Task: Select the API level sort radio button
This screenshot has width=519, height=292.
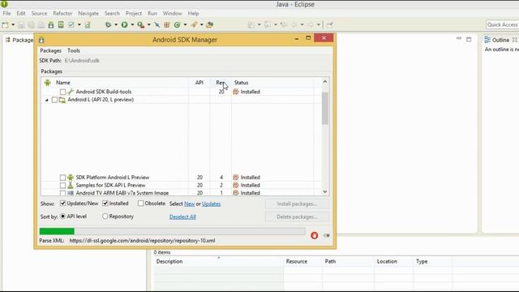Action: 63,217
